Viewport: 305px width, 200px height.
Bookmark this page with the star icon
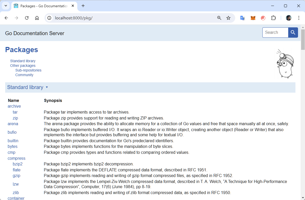(228, 18)
